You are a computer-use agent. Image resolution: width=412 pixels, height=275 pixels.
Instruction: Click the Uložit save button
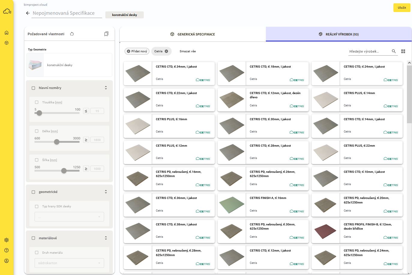point(402,8)
